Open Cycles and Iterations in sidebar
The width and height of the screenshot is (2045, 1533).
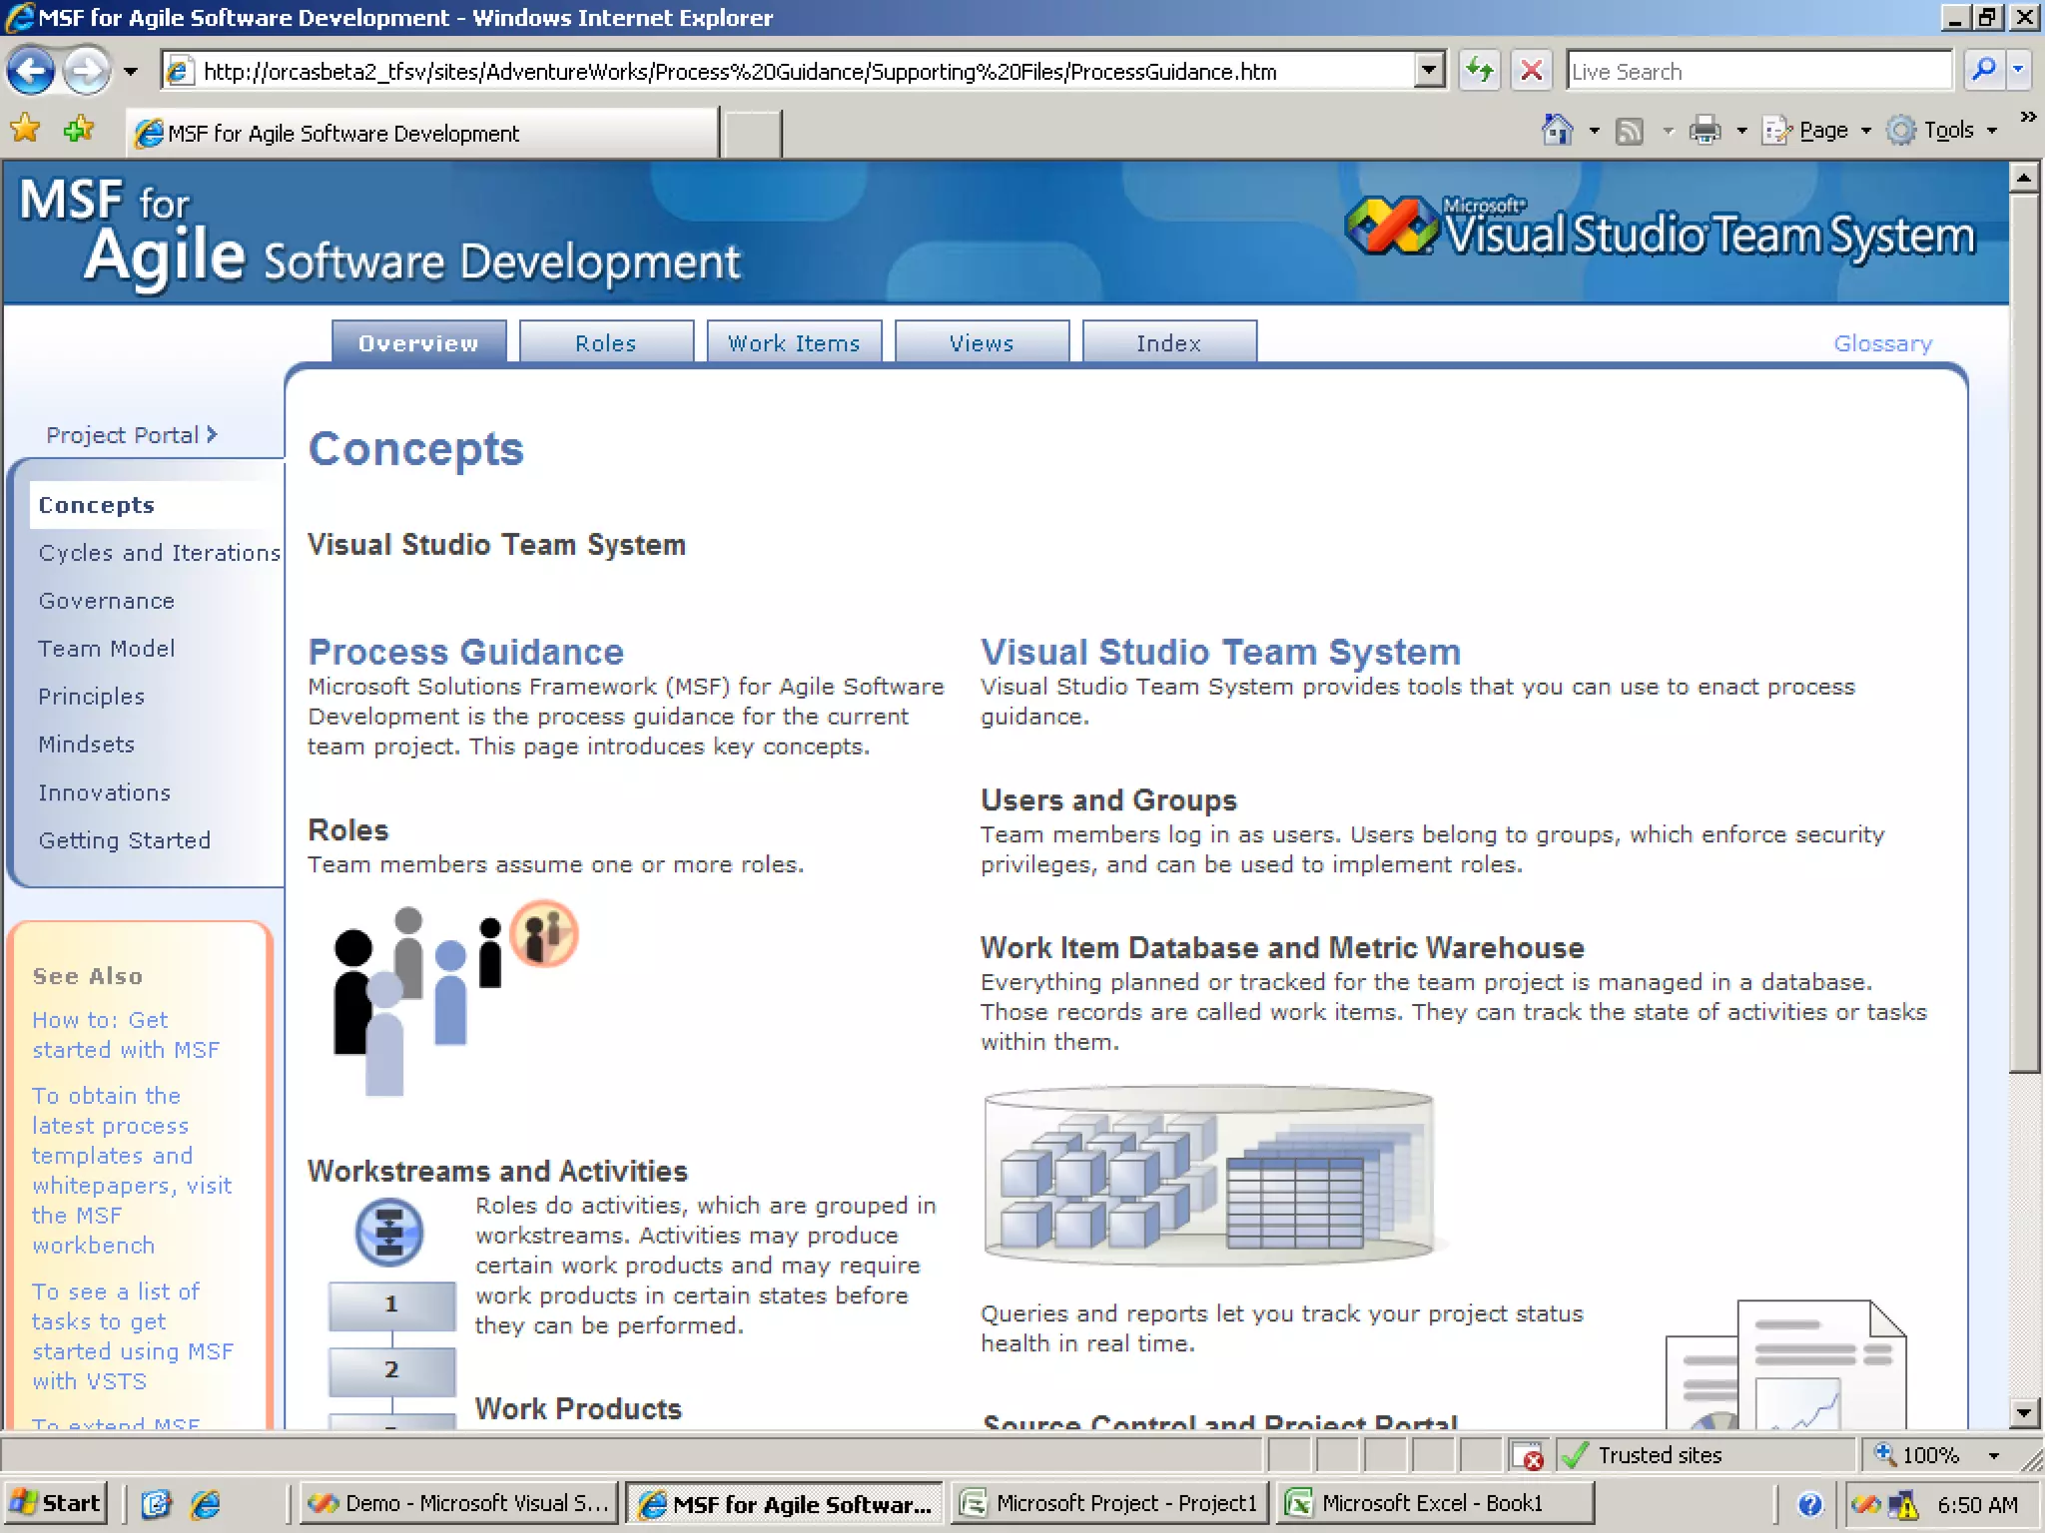coord(159,553)
